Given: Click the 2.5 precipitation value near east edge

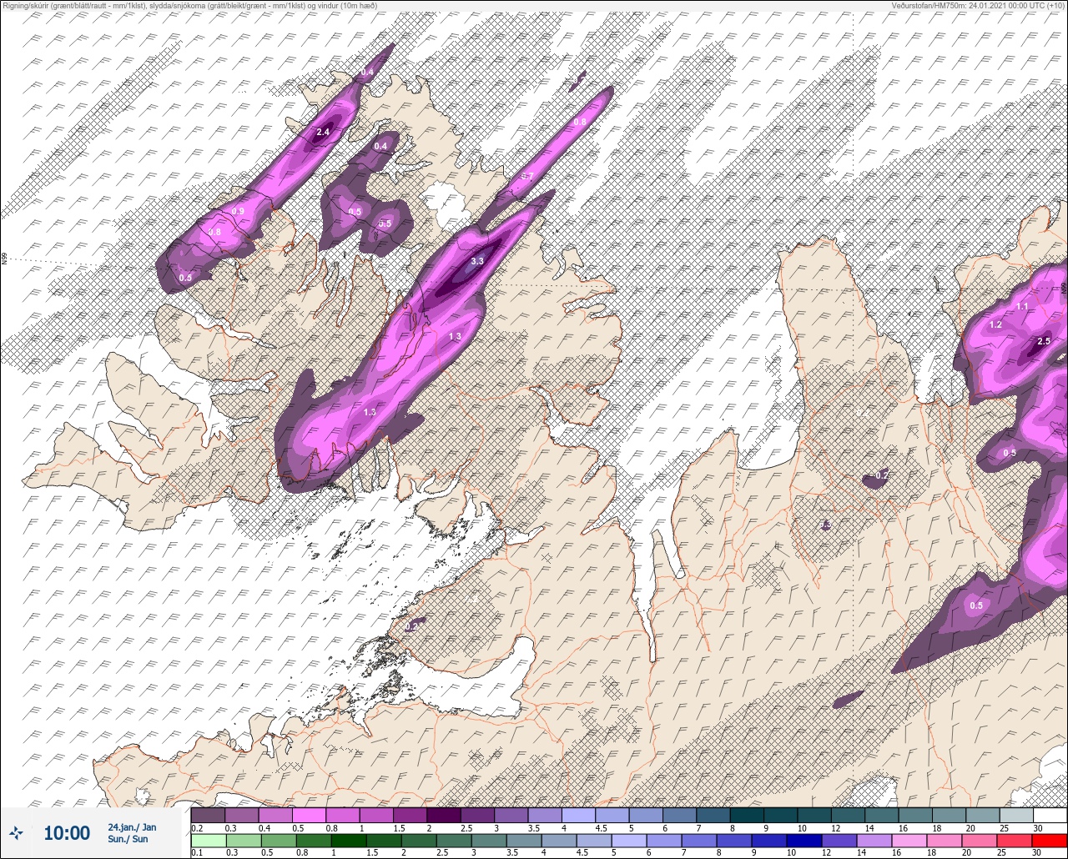Looking at the screenshot, I should click(x=1044, y=341).
